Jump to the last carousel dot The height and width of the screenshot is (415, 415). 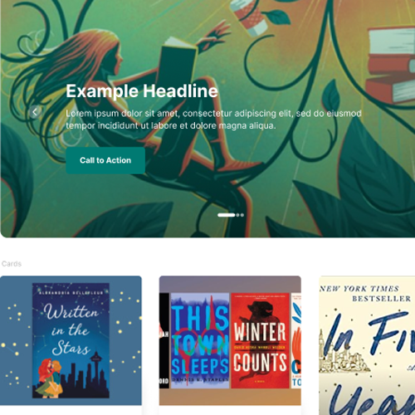(x=242, y=215)
